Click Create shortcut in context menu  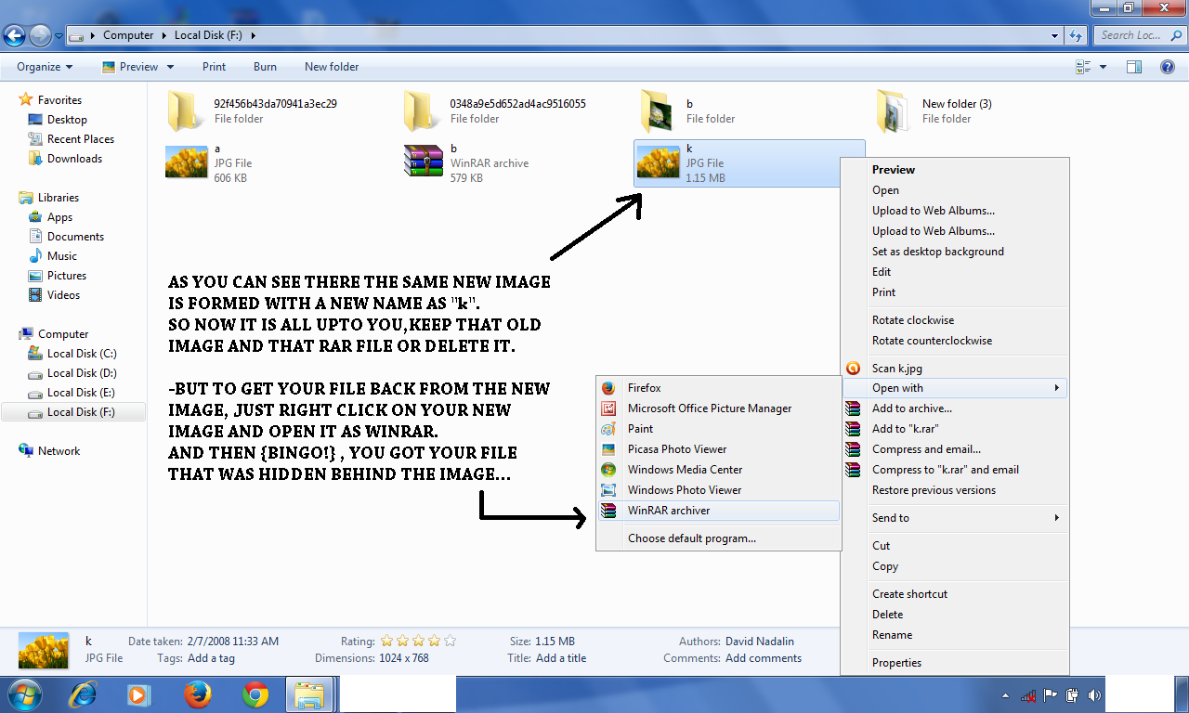(x=955, y=594)
